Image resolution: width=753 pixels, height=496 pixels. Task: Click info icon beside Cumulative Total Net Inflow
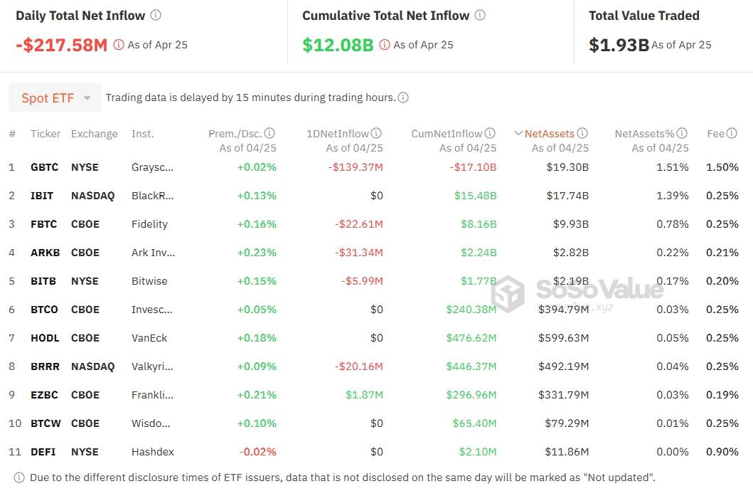pyautogui.click(x=480, y=15)
